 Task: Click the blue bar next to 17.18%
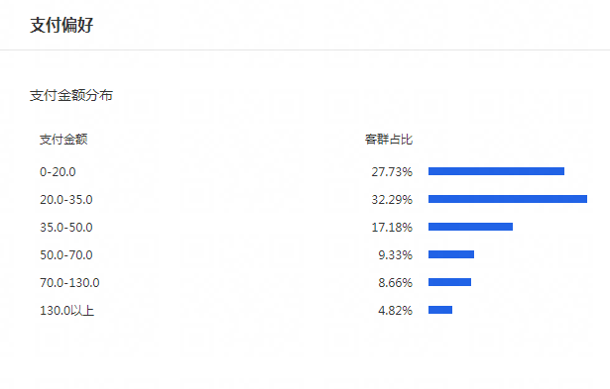click(x=470, y=227)
